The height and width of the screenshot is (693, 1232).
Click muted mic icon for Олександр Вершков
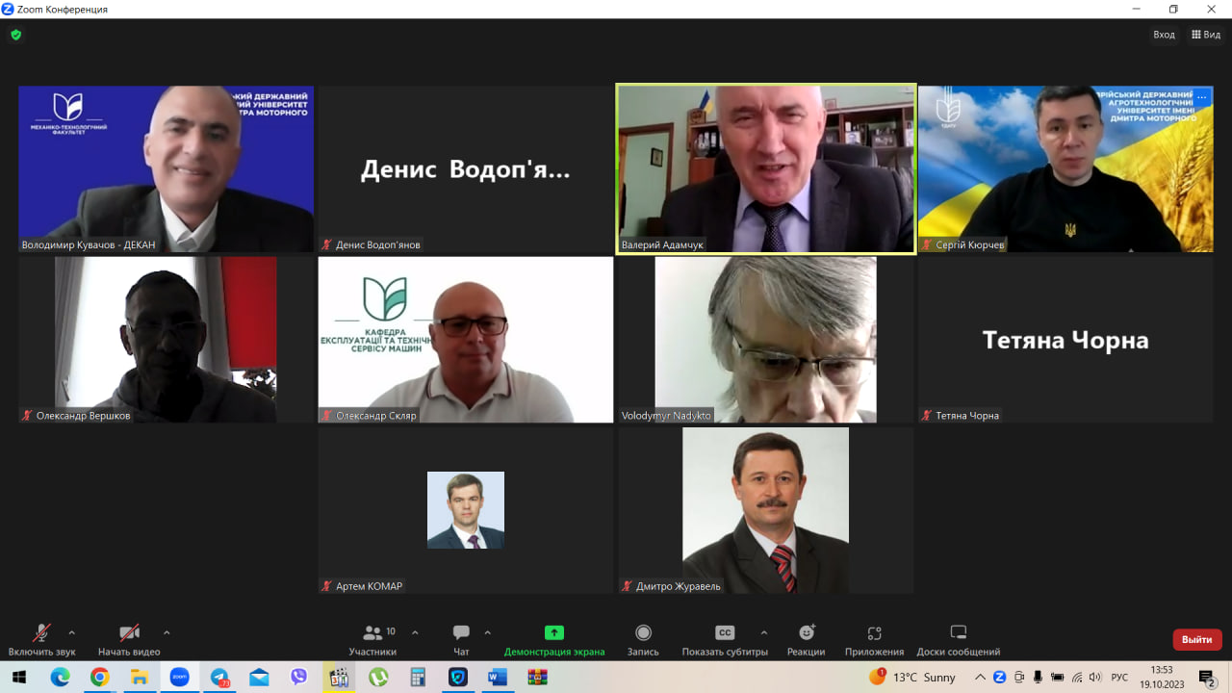point(28,416)
